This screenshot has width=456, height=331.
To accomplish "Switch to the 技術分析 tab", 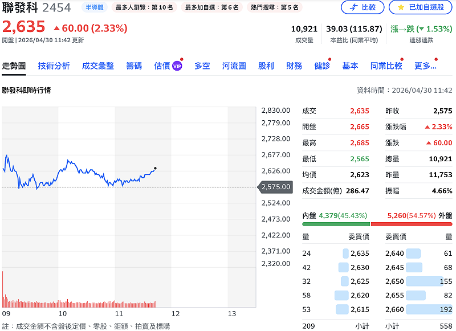I will tap(54, 66).
